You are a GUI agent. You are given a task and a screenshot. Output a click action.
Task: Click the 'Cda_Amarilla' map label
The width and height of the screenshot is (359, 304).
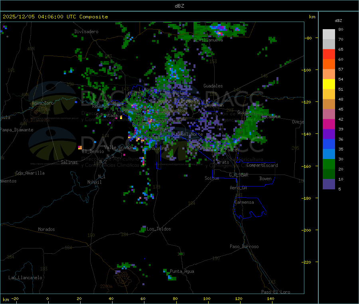[x=30, y=173]
